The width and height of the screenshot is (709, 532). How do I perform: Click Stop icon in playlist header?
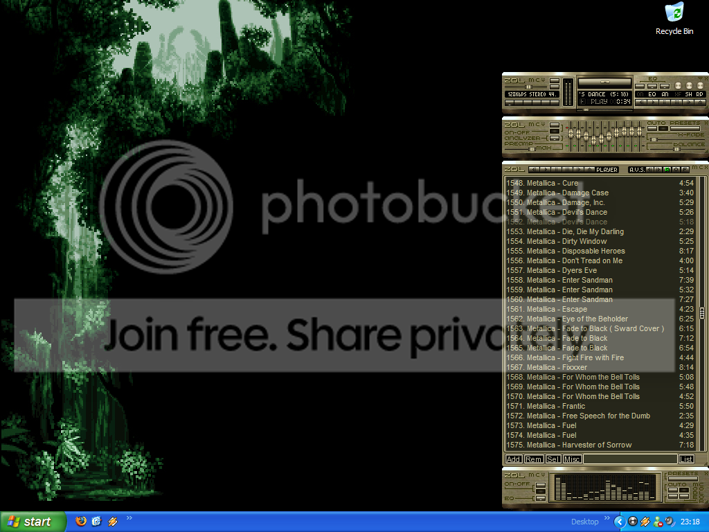point(568,170)
